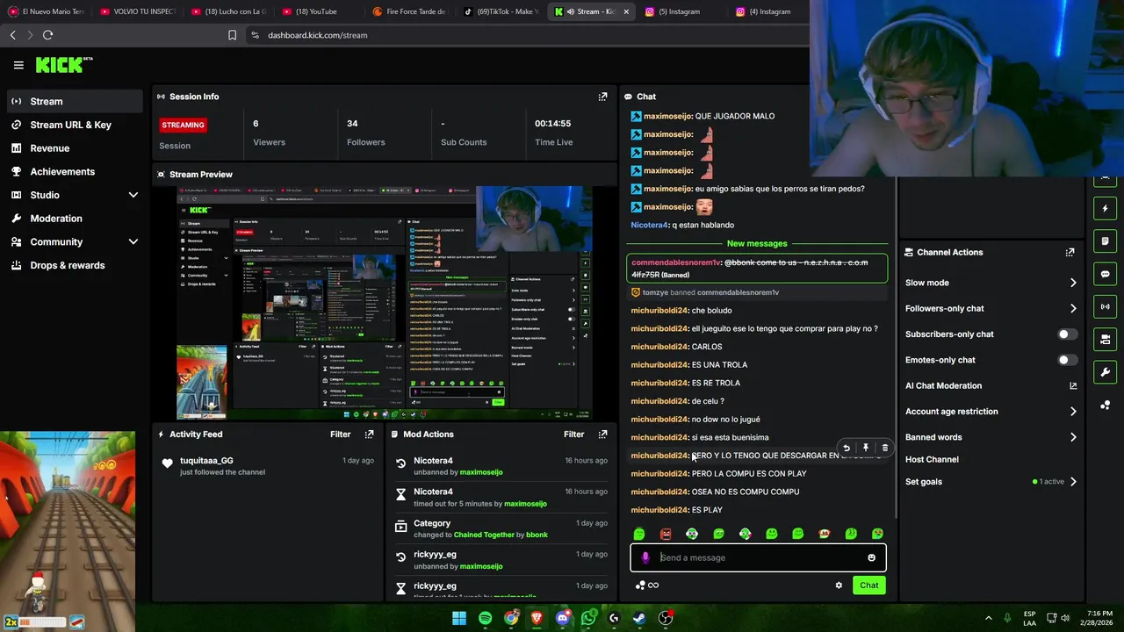Image resolution: width=1124 pixels, height=632 pixels.
Task: Pop out the Session Info panel
Action: point(602,97)
